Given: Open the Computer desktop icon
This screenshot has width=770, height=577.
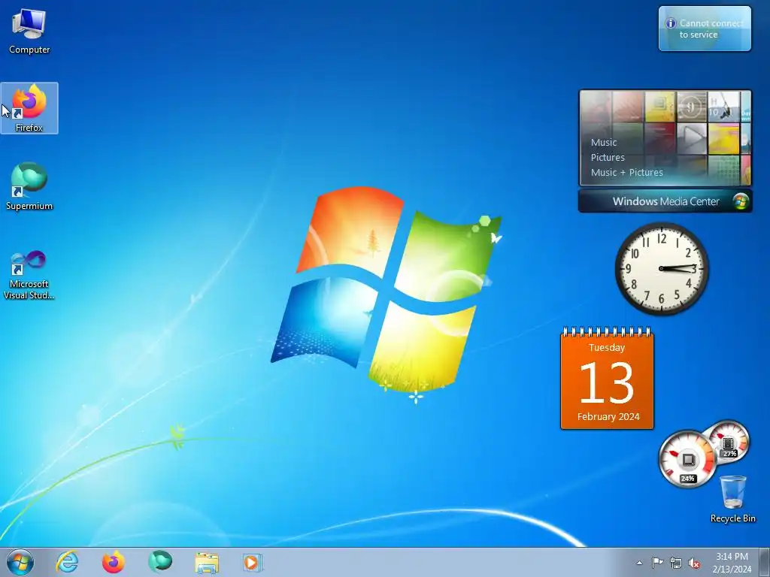Looking at the screenshot, I should click(29, 31).
